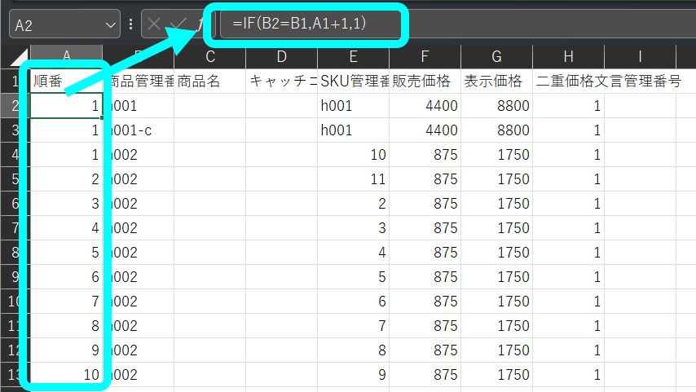Select cell B3 with 001-c
696x392 pixels.
pos(139,130)
